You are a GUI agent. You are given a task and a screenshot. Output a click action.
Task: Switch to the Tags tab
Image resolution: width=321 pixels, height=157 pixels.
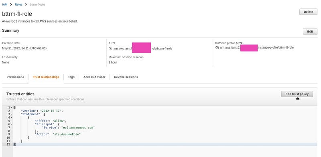71,77
